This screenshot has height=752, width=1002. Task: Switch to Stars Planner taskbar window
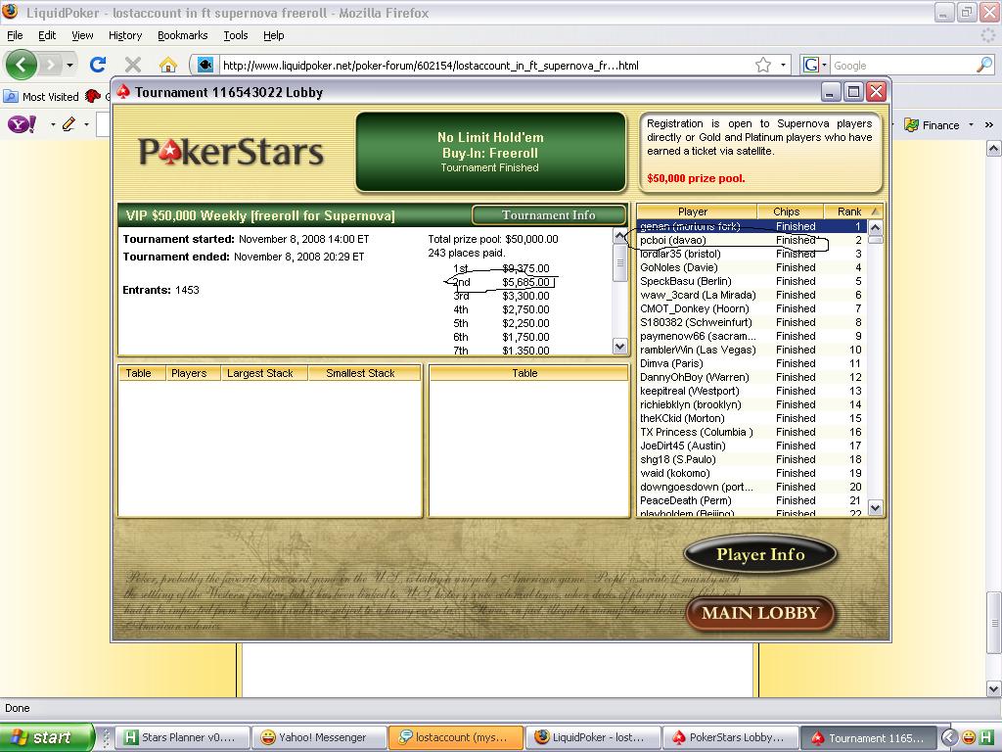[x=183, y=737]
